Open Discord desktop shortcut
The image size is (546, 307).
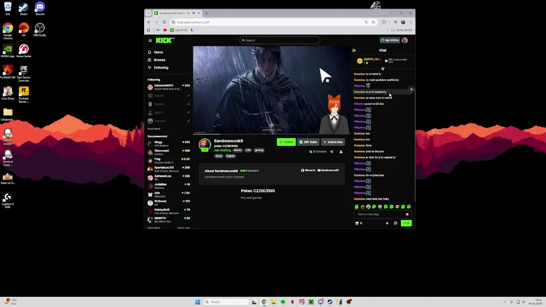(x=40, y=9)
